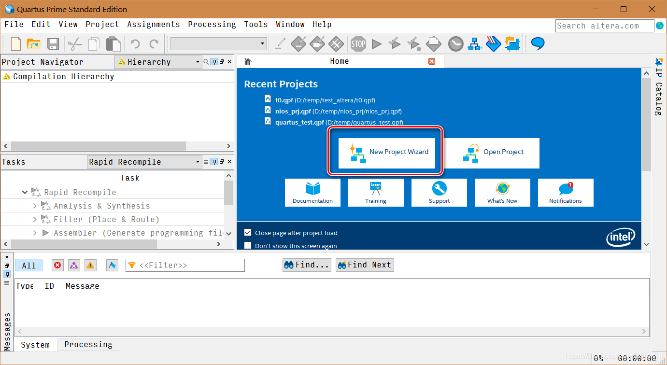667x365 pixels.
Task: Collapse the Rapid Recompile task tree
Action: pyautogui.click(x=25, y=192)
